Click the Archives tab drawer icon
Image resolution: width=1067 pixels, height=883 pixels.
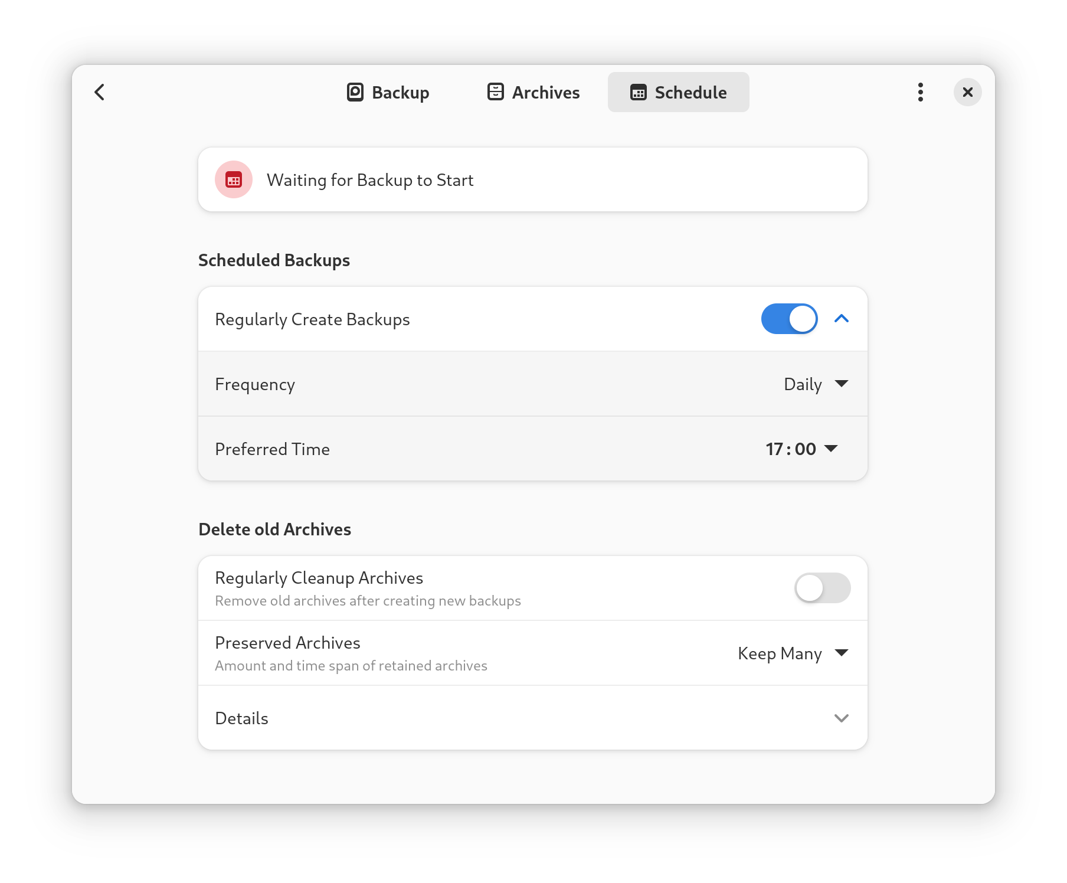point(495,92)
